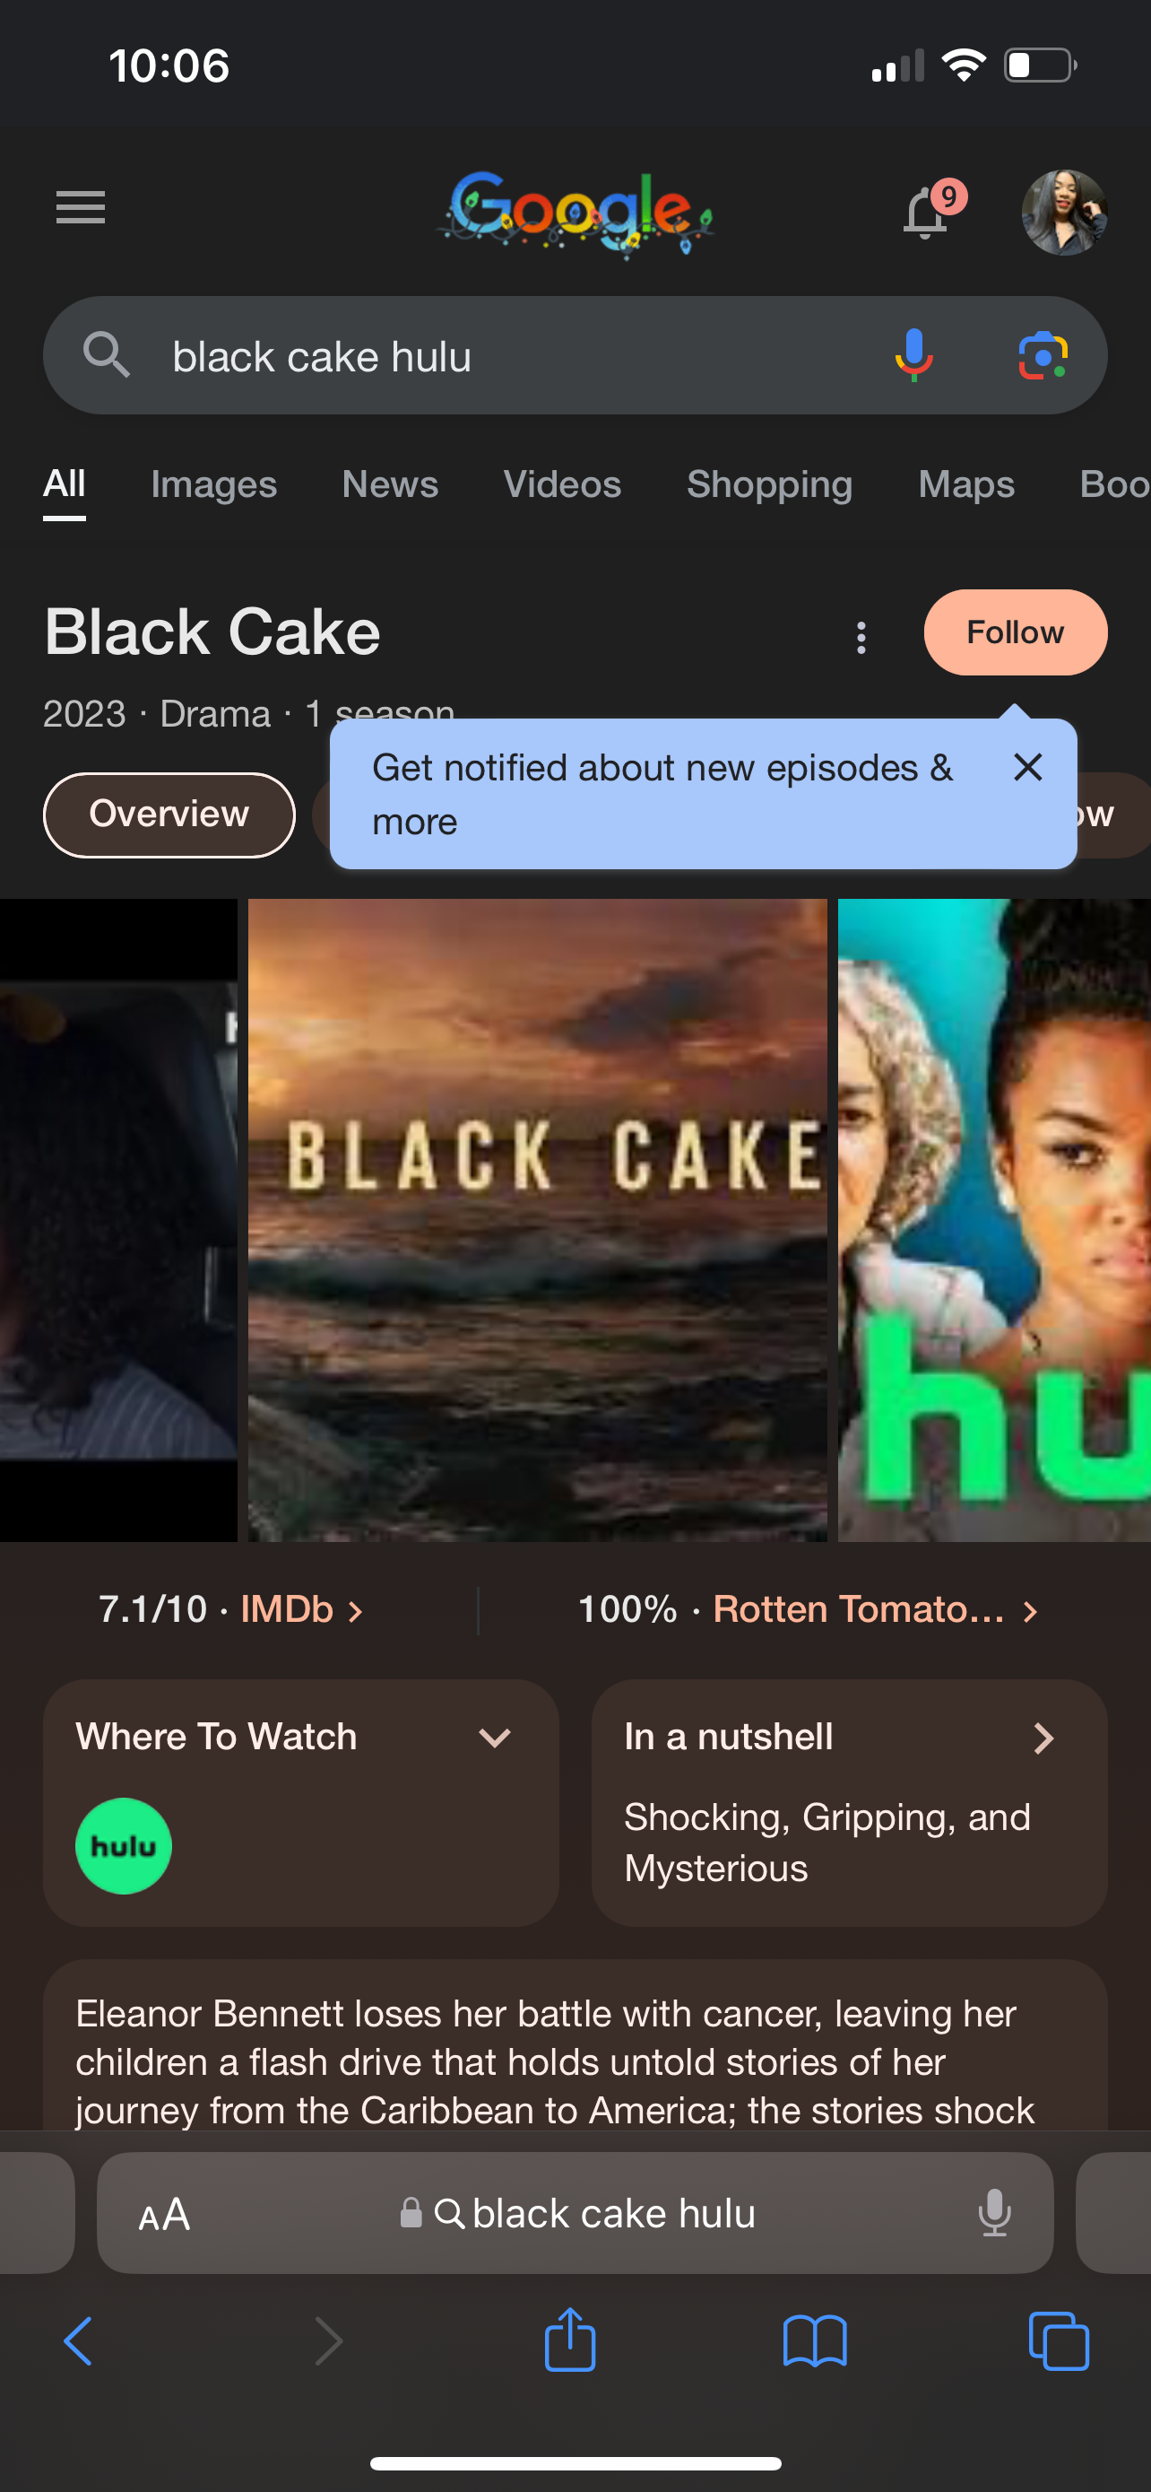
Task: Switch to the Images tab
Action: click(x=213, y=484)
